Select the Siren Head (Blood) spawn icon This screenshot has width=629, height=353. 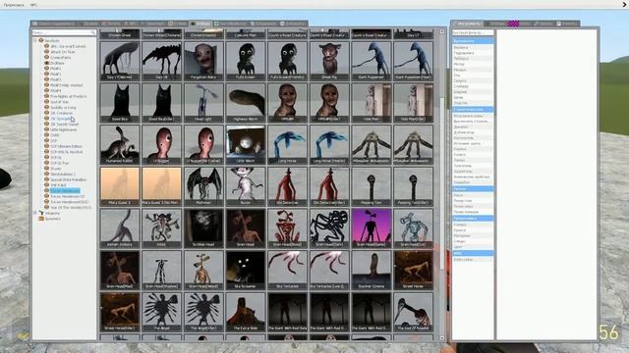pos(287,228)
